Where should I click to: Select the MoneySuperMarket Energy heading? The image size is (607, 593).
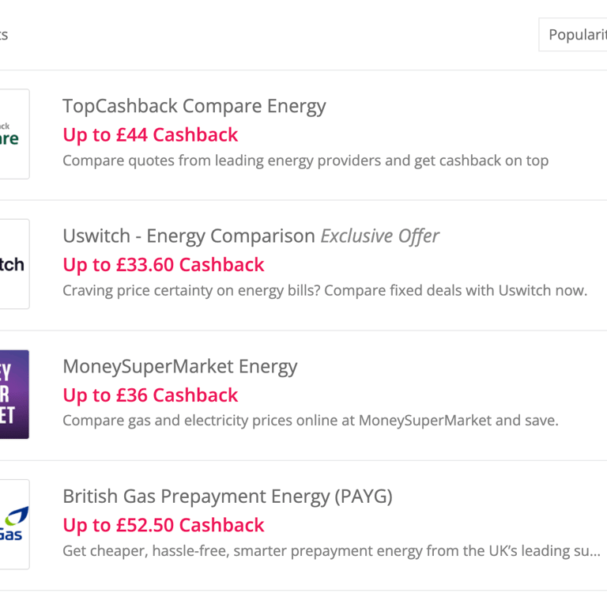click(179, 366)
